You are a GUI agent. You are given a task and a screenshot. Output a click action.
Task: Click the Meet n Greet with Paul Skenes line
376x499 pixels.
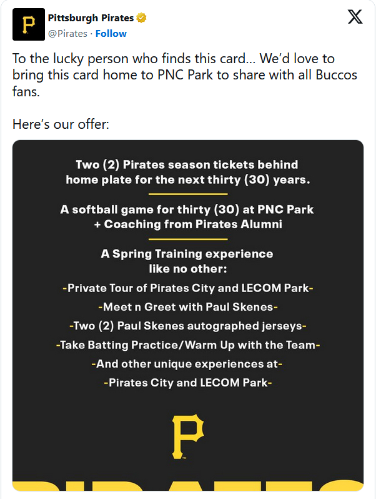pos(188,307)
